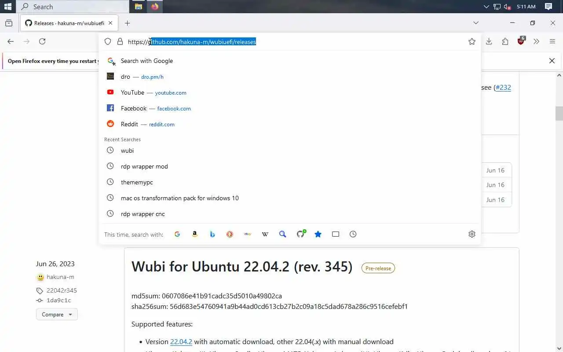Search this time with Bing
Image resolution: width=563 pixels, height=352 pixels.
click(x=212, y=234)
